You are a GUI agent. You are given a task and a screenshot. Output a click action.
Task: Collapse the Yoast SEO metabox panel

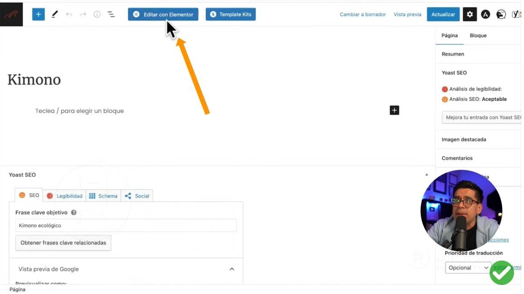pos(426,175)
